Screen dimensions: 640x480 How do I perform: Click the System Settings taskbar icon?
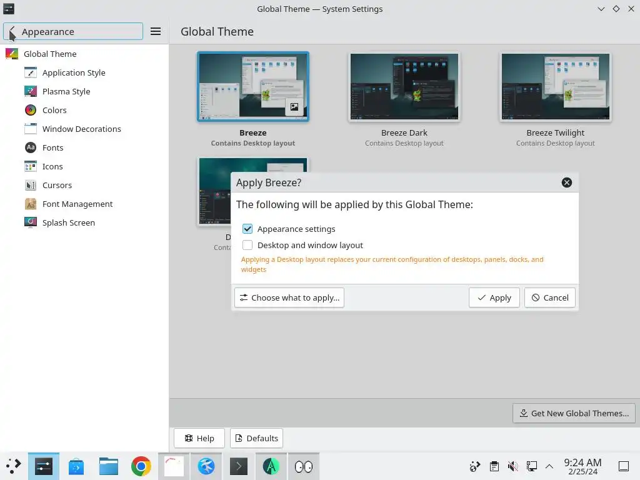pyautogui.click(x=44, y=466)
